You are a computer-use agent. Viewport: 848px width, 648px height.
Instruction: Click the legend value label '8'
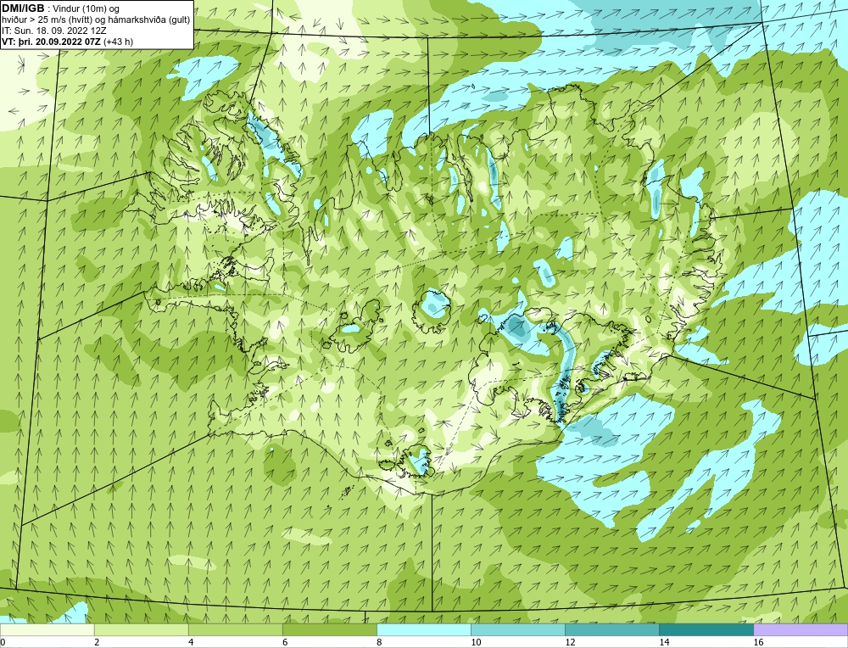[x=379, y=642]
